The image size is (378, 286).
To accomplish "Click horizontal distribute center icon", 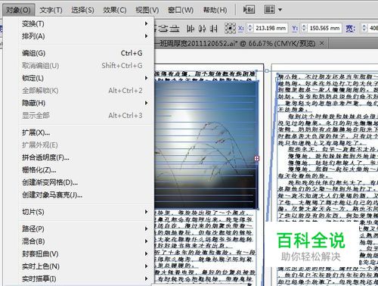I will [202, 29].
